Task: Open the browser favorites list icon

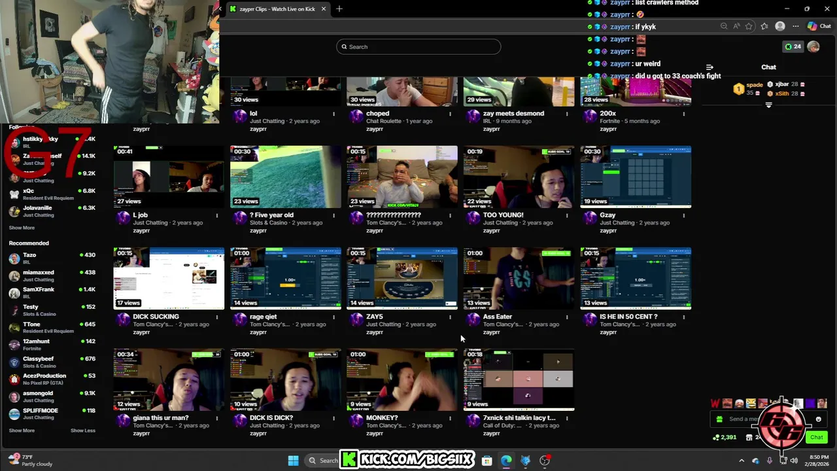Action: click(764, 26)
